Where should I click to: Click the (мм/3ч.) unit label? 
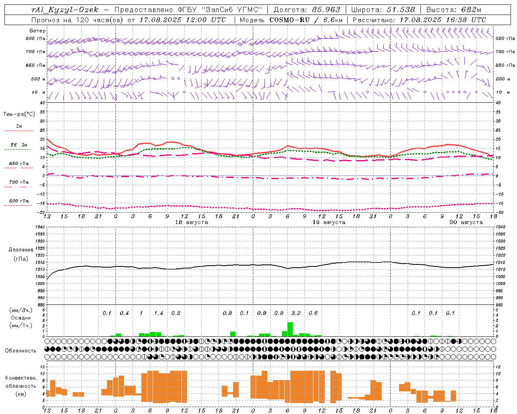pyautogui.click(x=21, y=310)
